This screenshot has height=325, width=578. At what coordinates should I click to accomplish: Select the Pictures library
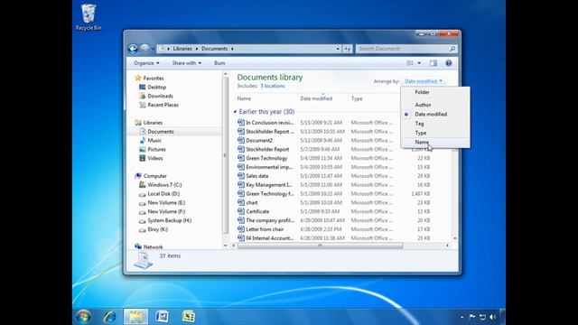coord(156,149)
